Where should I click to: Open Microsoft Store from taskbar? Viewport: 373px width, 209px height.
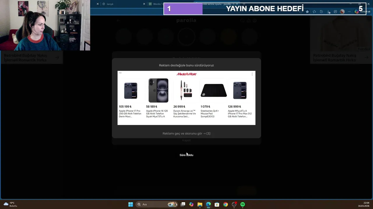(x=217, y=204)
